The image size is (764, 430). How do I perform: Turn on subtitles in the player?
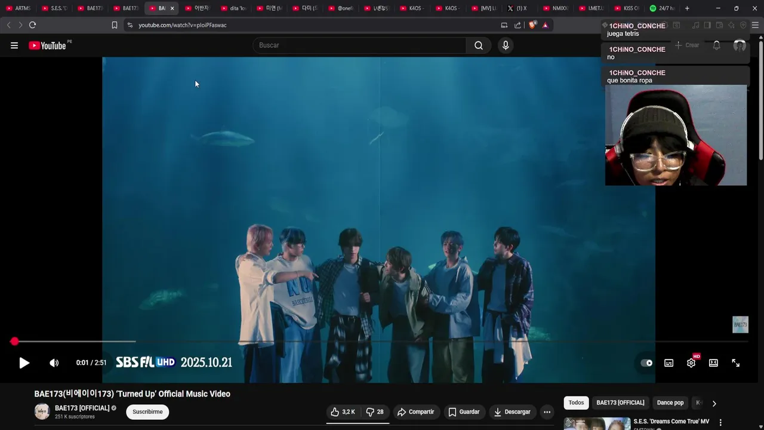point(669,363)
